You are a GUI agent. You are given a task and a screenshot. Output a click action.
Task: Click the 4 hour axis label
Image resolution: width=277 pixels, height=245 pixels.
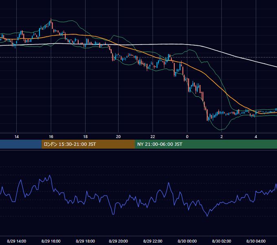pos(256,137)
